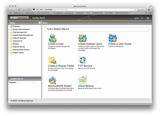Select External Device label in tree
The height and width of the screenshot is (116, 160).
19,47
